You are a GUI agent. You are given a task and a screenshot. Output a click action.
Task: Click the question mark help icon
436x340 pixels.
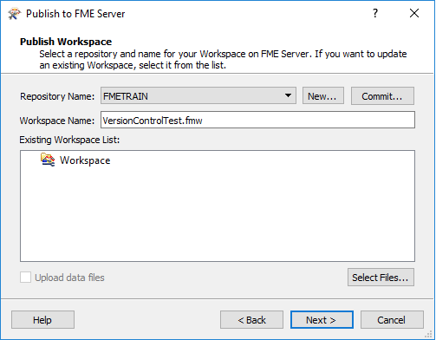375,13
